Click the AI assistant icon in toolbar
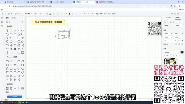 click(172, 14)
